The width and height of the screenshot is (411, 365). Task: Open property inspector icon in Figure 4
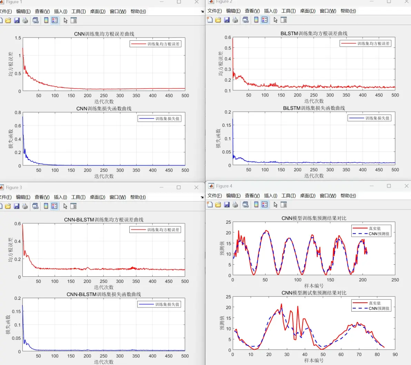284,205
